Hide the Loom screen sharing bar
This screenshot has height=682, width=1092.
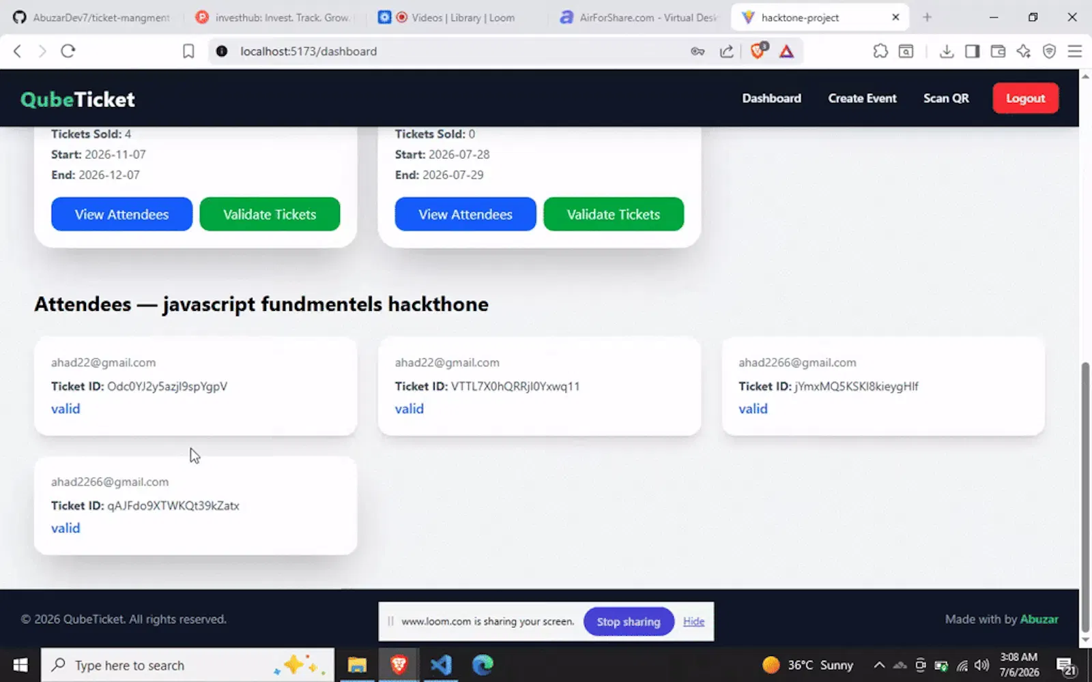click(x=693, y=621)
